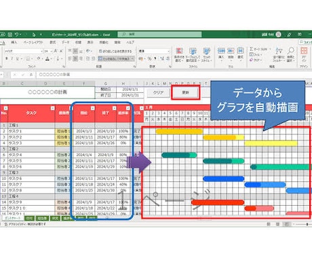The width and height of the screenshot is (312, 258).
Task: Align text to cell top
Action: click(70, 51)
